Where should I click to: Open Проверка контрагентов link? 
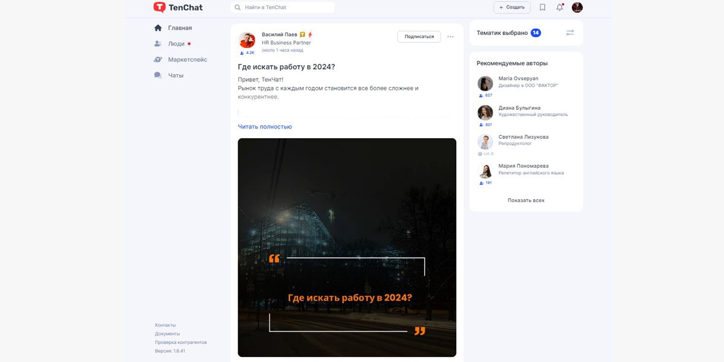[x=181, y=342]
